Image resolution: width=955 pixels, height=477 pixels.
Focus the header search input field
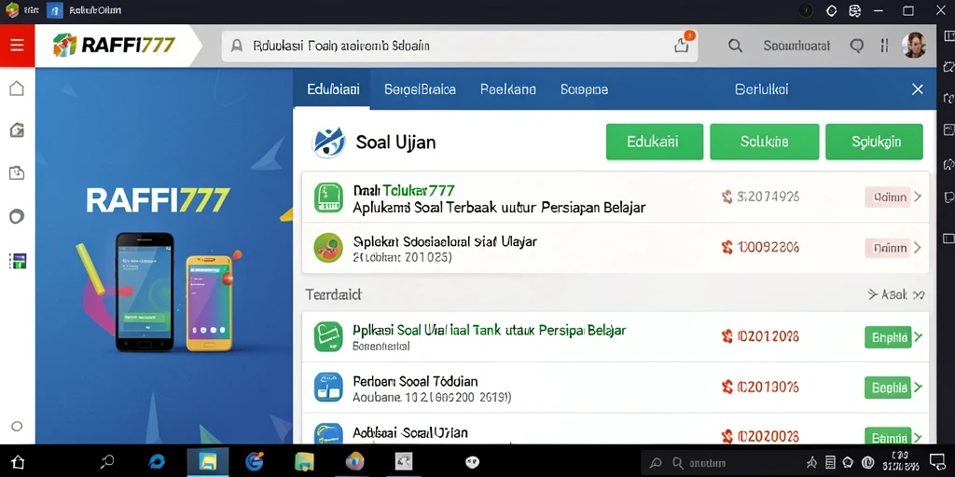tap(459, 46)
